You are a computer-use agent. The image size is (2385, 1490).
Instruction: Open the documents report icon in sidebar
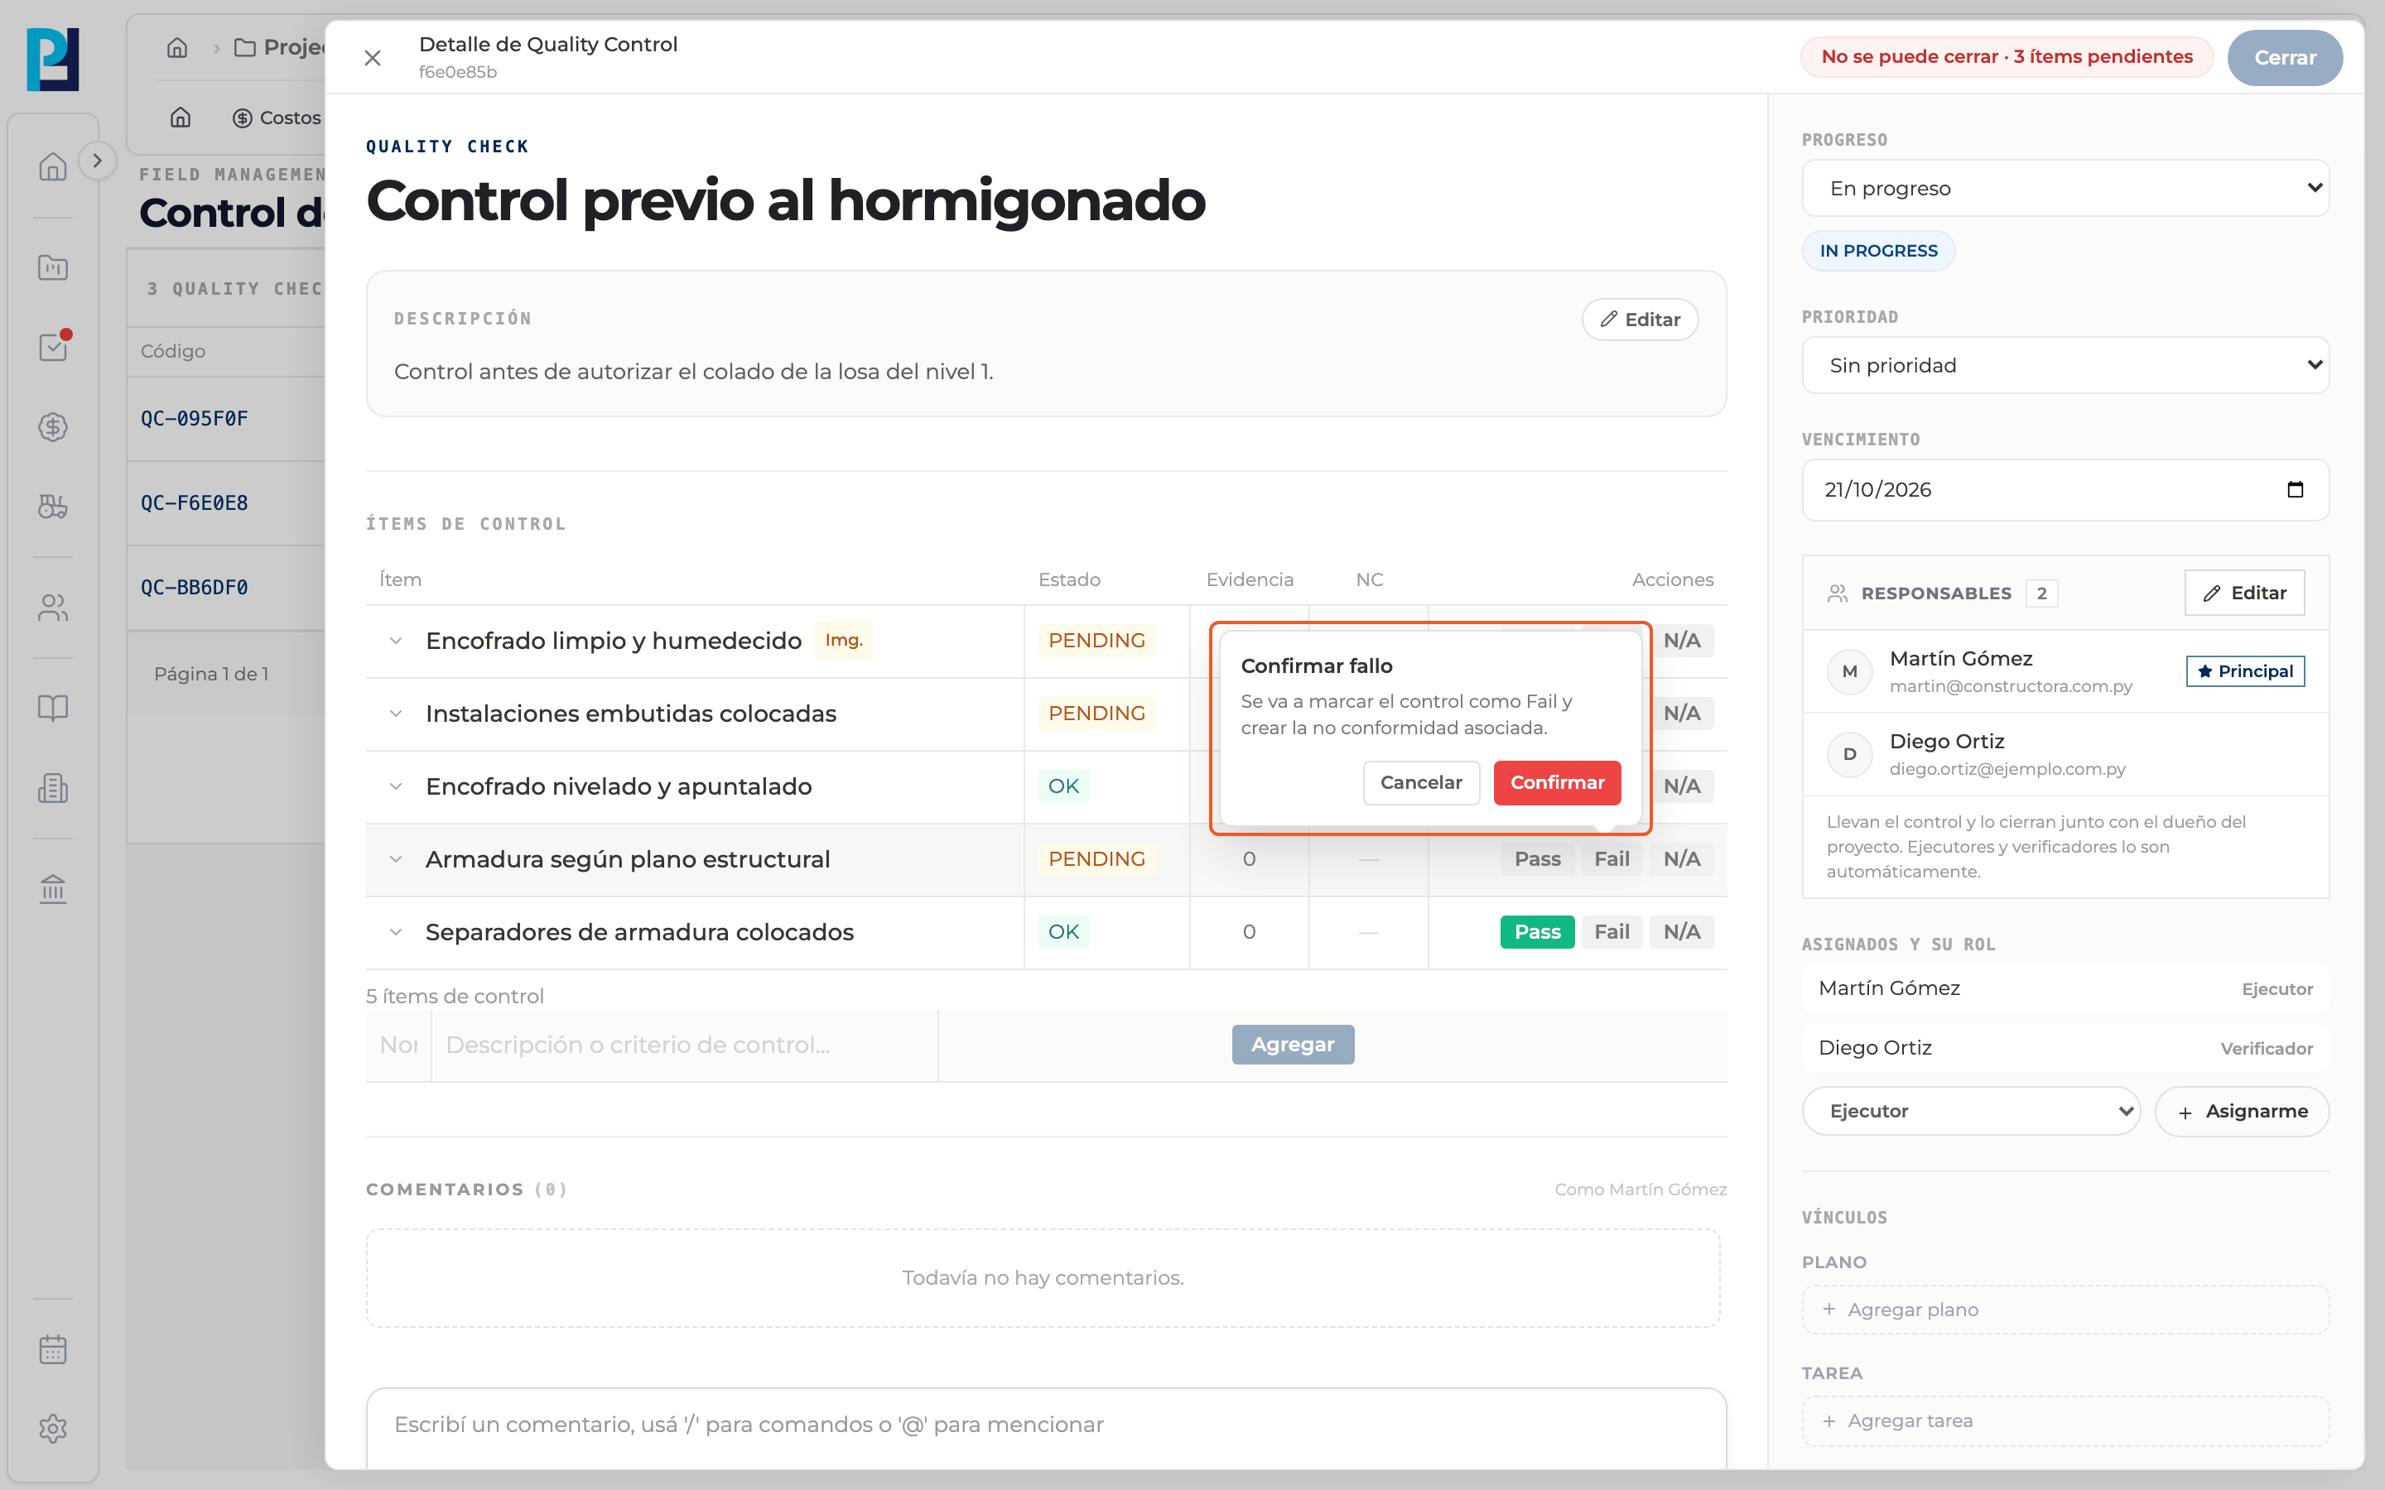pos(53,787)
